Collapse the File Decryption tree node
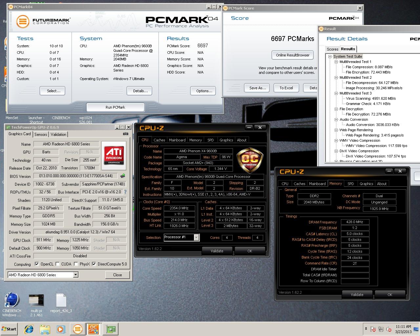The image size is (420, 336). pos(336,109)
